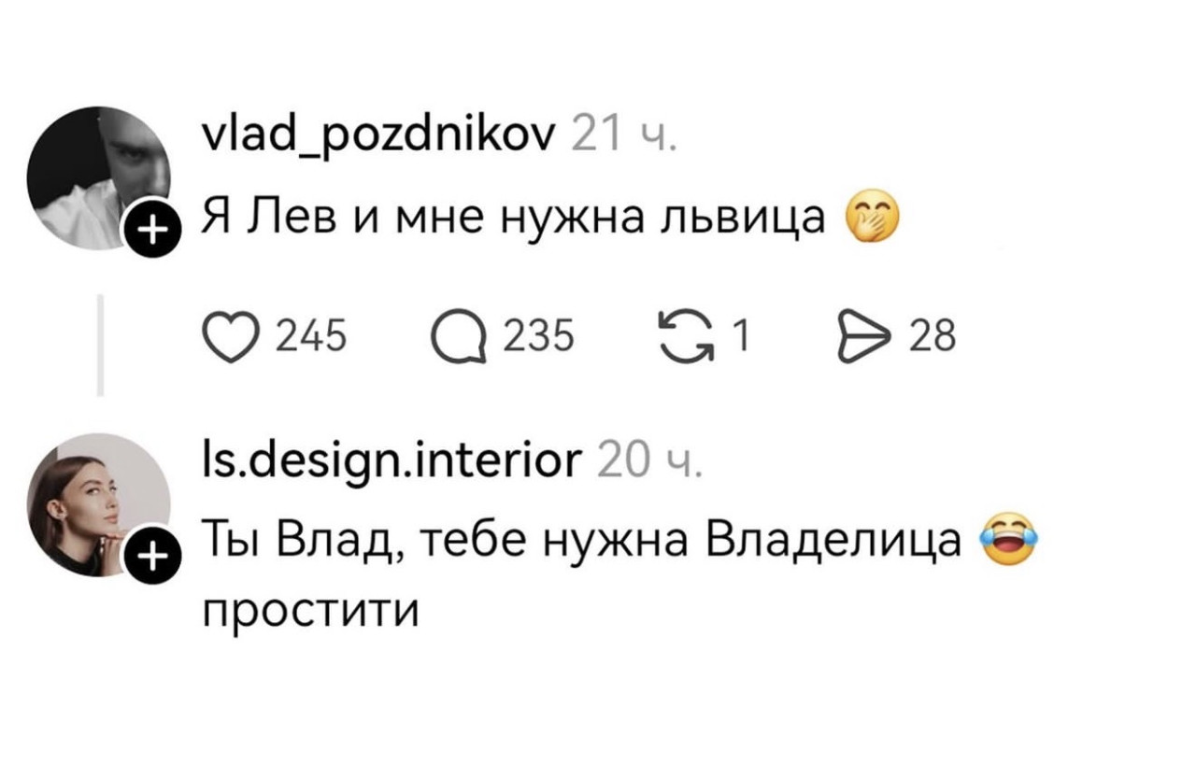The width and height of the screenshot is (1196, 778).
Task: Open the post text "Я Лев и мне нужна львица"
Action: [x=514, y=219]
